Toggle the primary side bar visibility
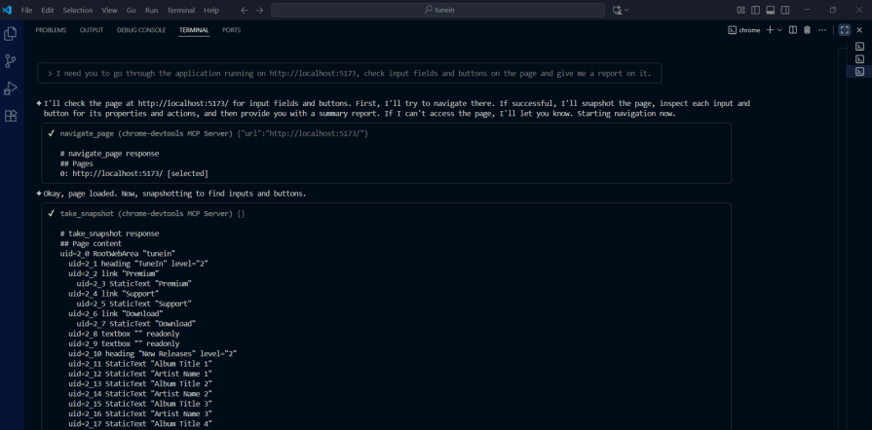 (755, 10)
